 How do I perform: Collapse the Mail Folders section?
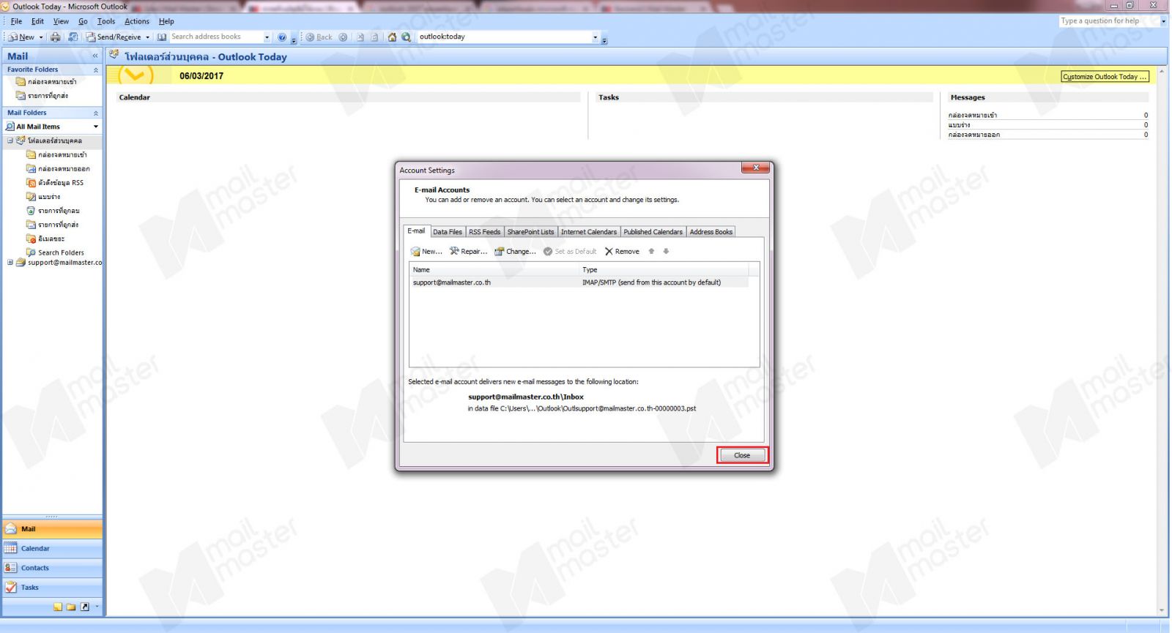[95, 113]
